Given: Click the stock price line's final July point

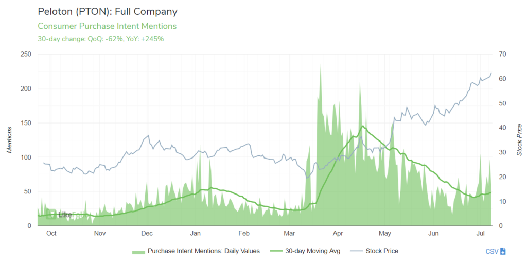Looking at the screenshot, I should (491, 73).
